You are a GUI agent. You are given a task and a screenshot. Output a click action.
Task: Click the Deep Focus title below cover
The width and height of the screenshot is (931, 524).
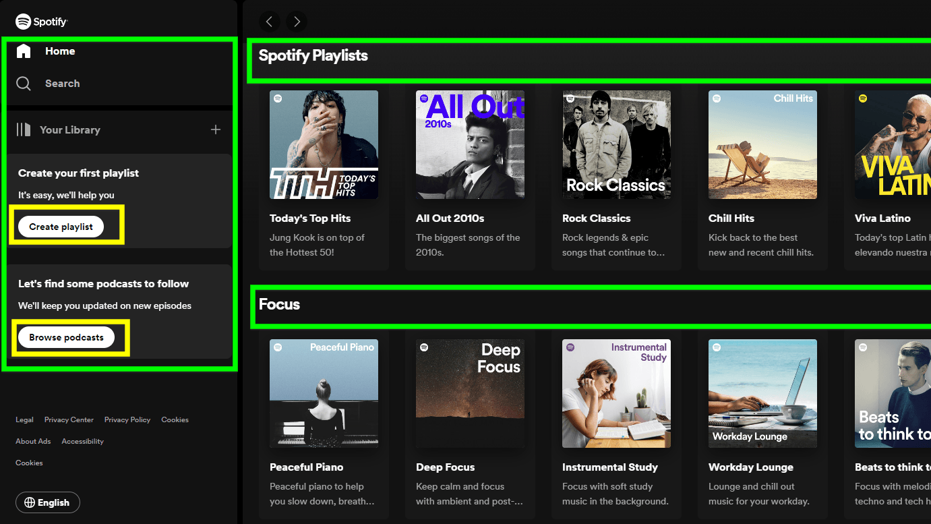445,467
